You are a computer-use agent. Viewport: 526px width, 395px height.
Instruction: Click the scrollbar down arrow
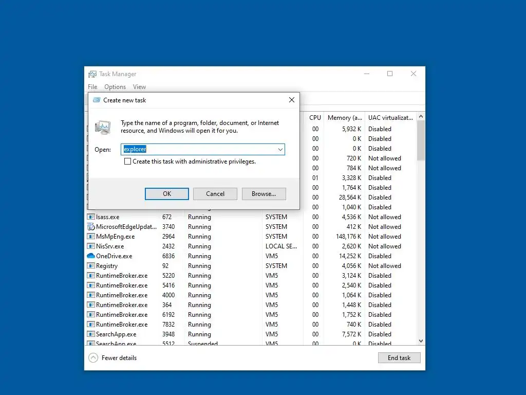pos(421,341)
